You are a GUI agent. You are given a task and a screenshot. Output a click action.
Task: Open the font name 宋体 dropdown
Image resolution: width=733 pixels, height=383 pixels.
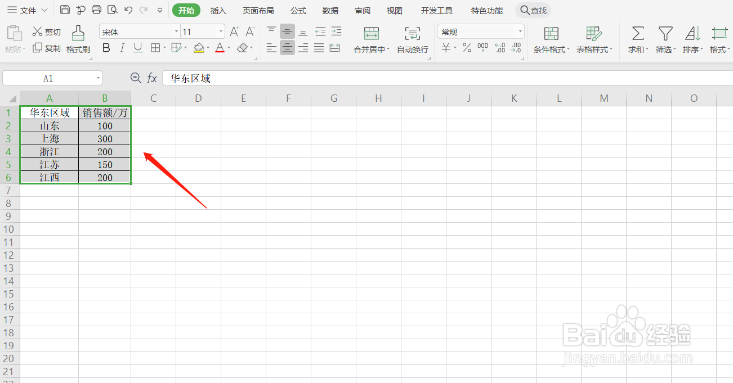click(176, 32)
